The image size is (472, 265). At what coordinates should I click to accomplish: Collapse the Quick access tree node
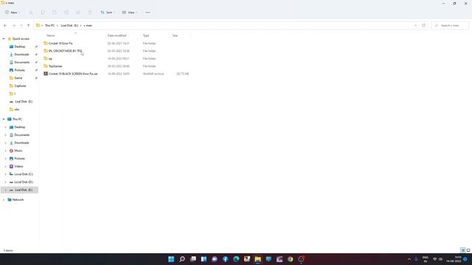tap(4, 39)
